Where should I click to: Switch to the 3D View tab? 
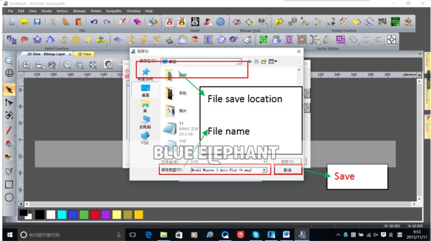click(x=84, y=54)
